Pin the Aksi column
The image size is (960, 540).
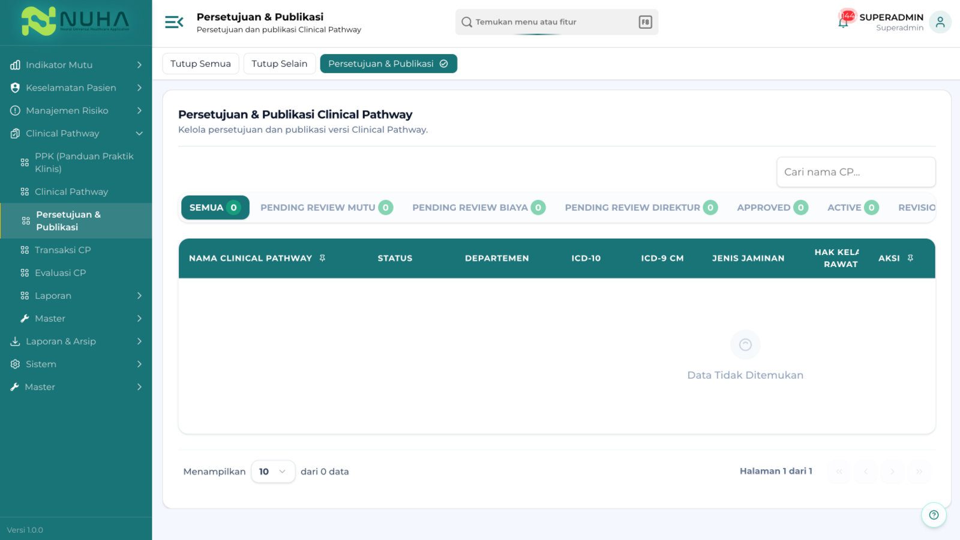(910, 258)
